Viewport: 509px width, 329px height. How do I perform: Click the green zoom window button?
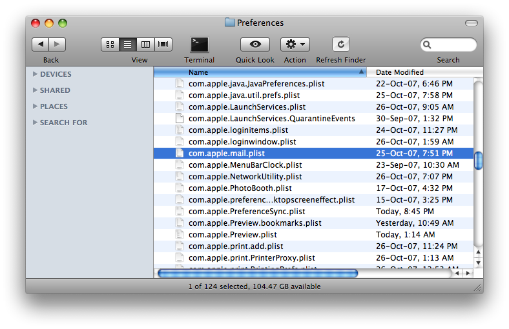[63, 23]
